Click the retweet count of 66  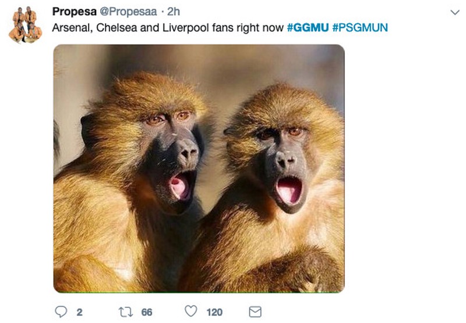pyautogui.click(x=147, y=313)
